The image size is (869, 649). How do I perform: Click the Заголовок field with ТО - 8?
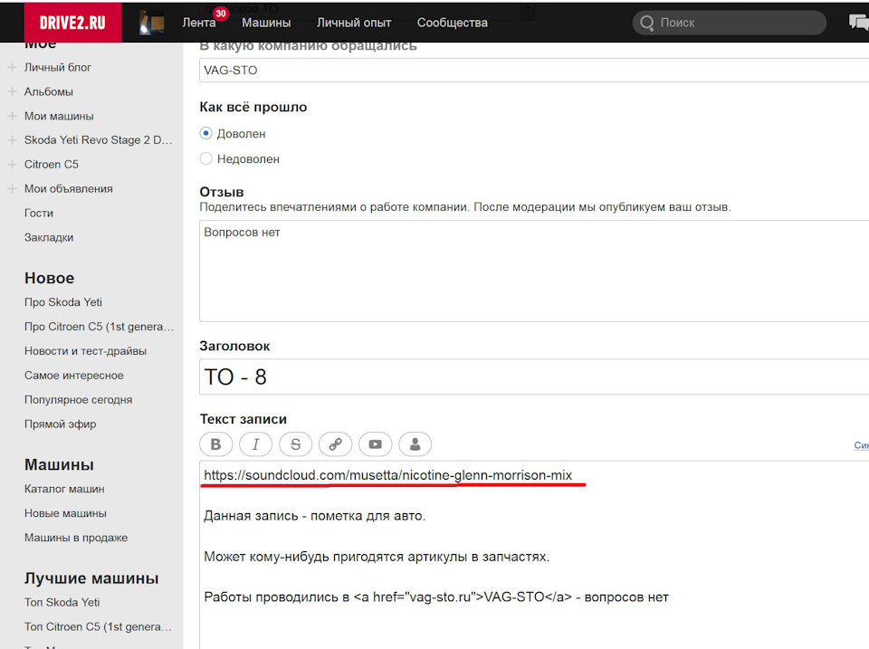coord(534,377)
